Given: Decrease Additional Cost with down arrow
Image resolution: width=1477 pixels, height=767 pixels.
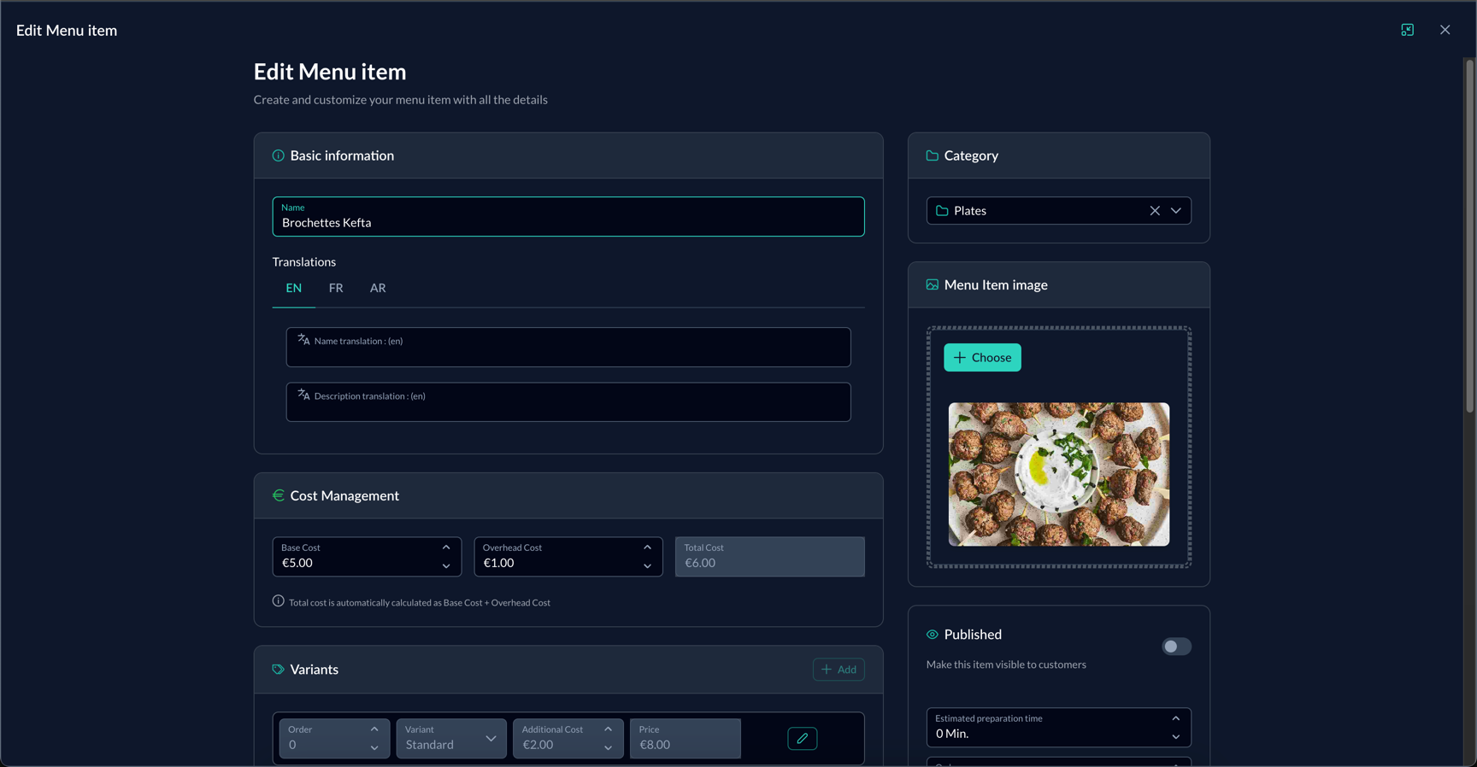Looking at the screenshot, I should pyautogui.click(x=608, y=748).
